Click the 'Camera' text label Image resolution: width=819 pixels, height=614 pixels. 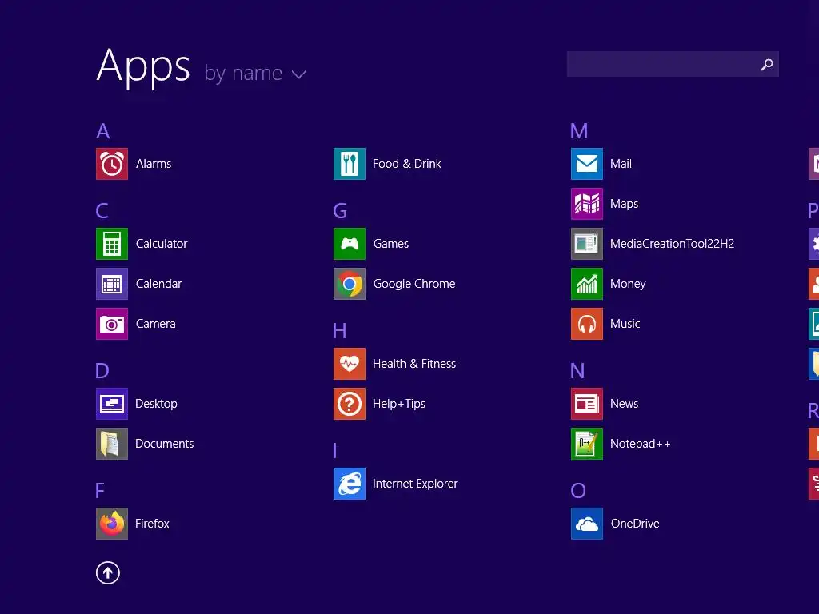pos(156,324)
